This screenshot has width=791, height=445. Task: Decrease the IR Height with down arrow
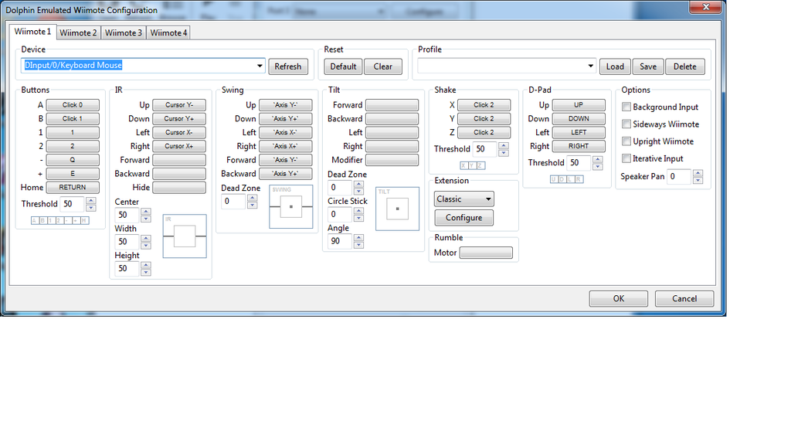pos(146,272)
